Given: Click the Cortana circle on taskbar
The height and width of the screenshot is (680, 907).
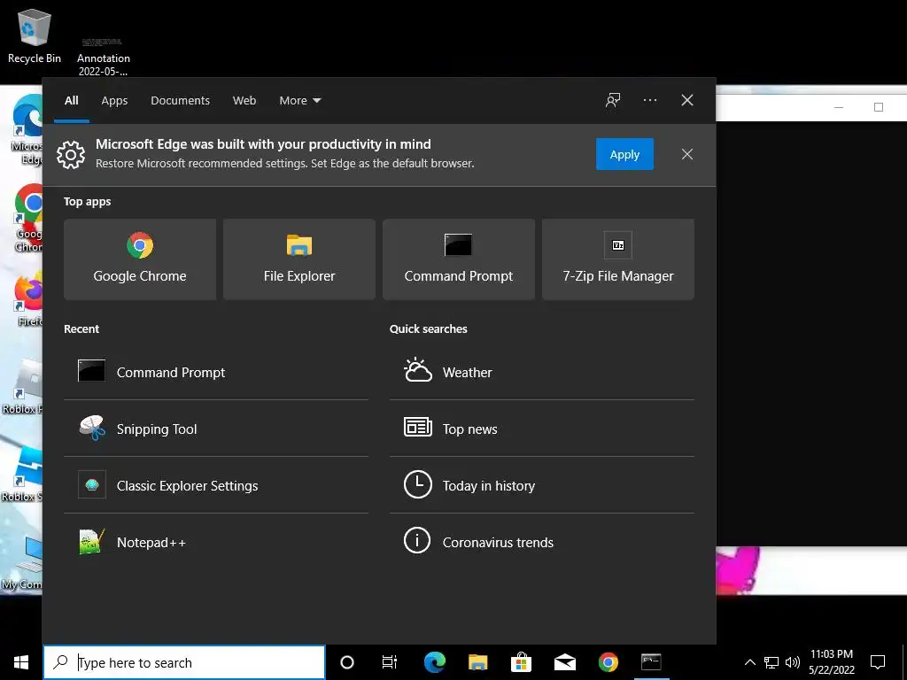Looking at the screenshot, I should 347,662.
